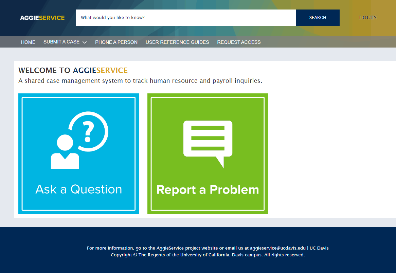Click the 'Welcome to AggieService' heading
The height and width of the screenshot is (273, 396).
(73, 70)
